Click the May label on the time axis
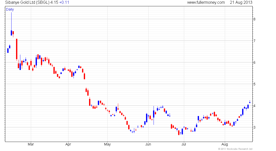 pyautogui.click(x=107, y=144)
